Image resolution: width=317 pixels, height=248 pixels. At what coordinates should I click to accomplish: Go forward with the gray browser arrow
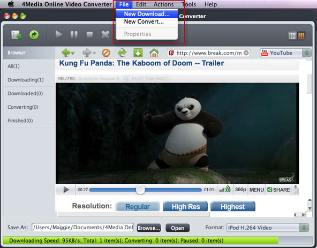click(87, 53)
